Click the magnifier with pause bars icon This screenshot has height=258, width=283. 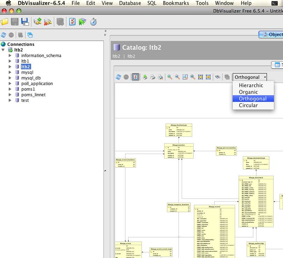[x=193, y=77]
